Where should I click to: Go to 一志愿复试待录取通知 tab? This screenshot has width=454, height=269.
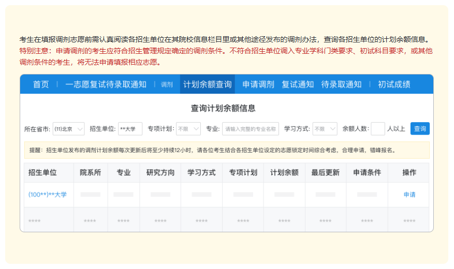(106, 84)
